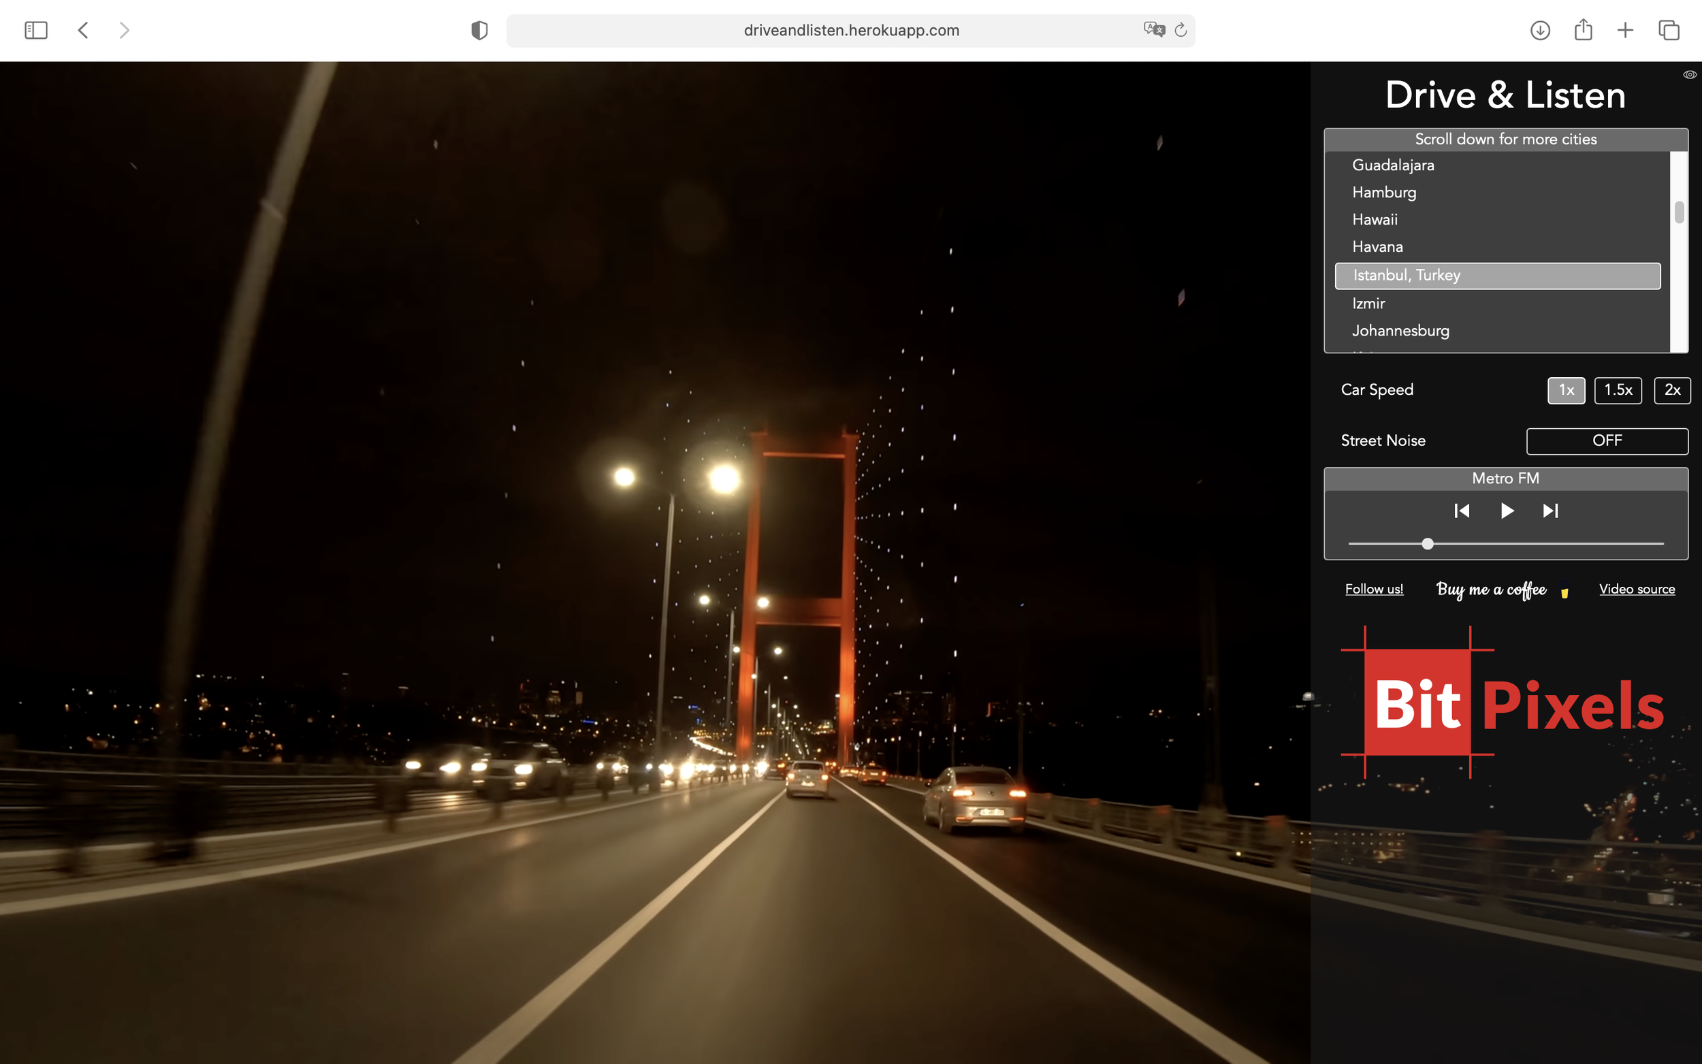
Task: Show Safari downloads
Action: (1540, 30)
